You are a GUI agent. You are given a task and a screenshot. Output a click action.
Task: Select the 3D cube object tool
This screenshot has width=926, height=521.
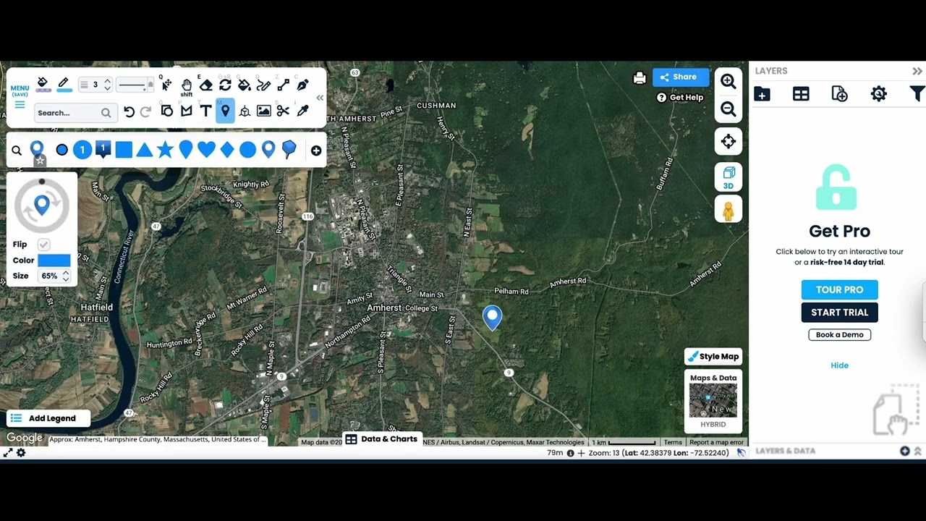(245, 111)
